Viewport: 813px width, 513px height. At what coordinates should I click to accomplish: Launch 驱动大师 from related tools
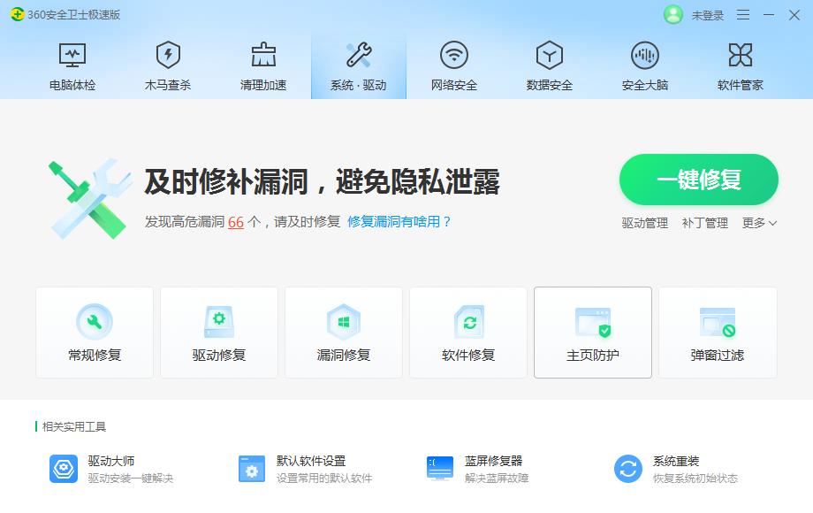[63, 466]
